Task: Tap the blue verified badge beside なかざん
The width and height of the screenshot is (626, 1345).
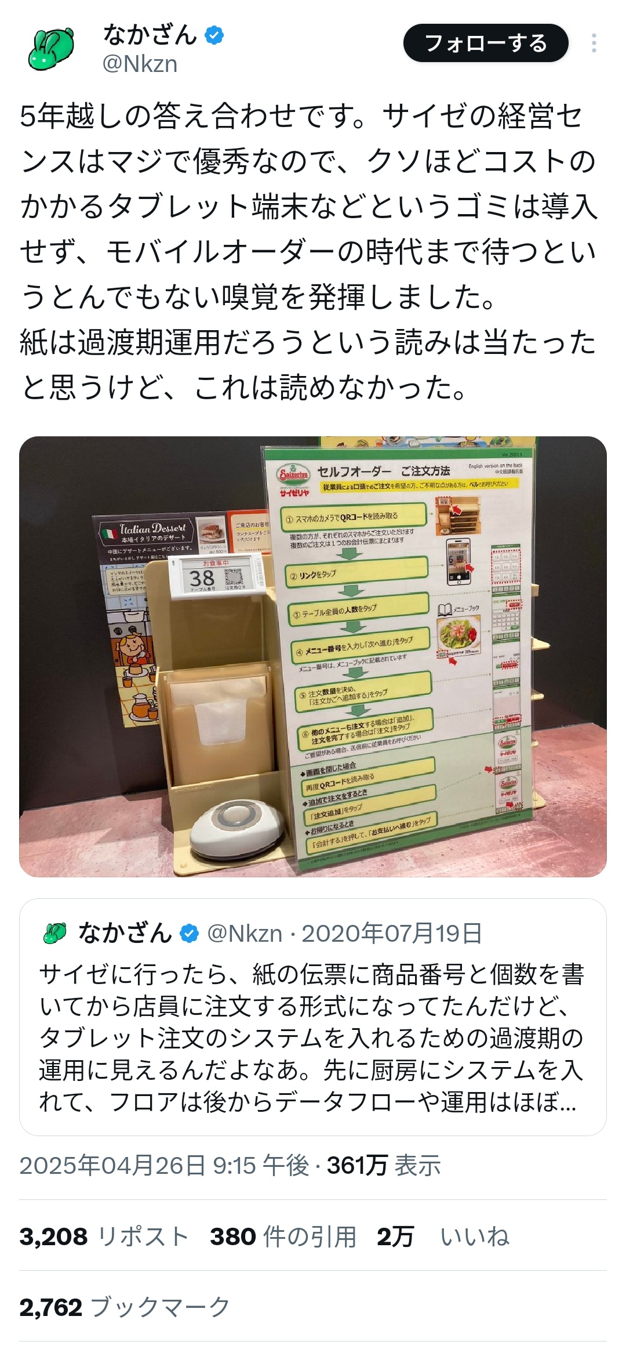Action: coord(214,35)
